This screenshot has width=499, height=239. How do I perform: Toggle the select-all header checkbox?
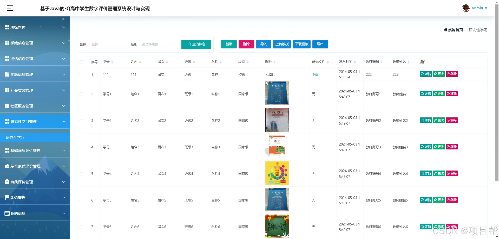pyautogui.click(x=81, y=62)
